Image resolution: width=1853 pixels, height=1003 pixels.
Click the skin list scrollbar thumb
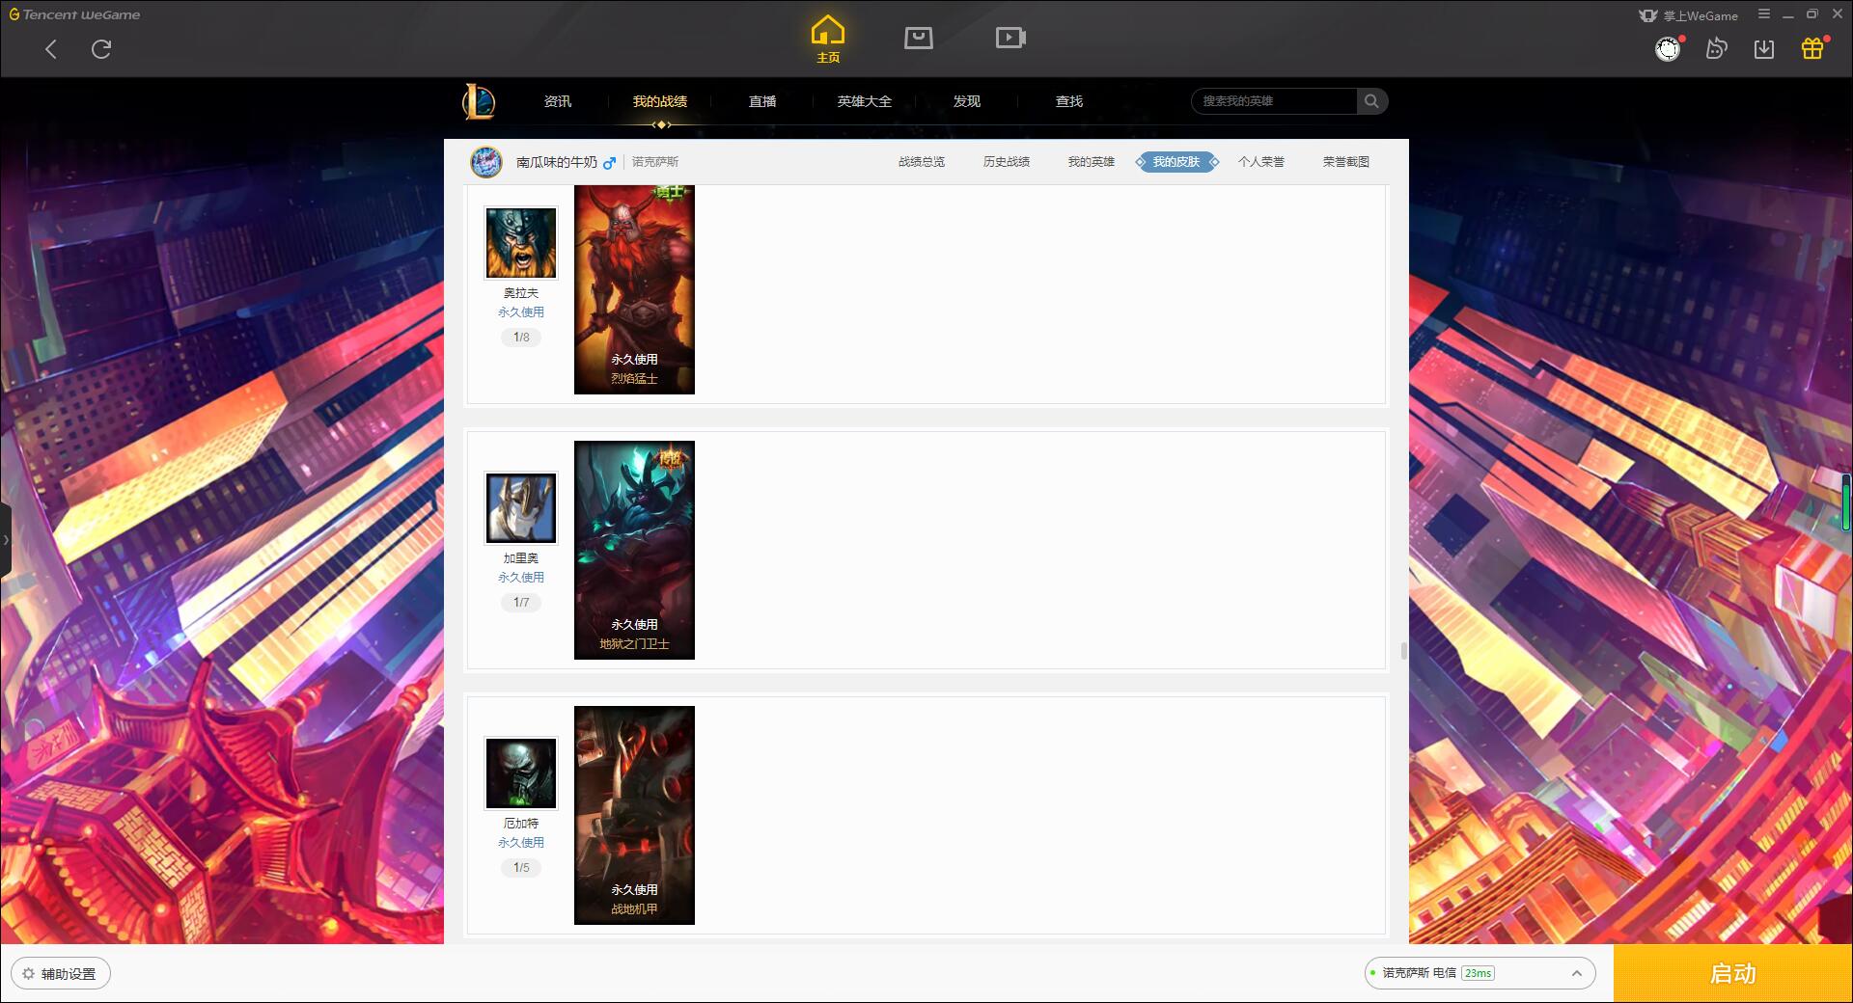tap(1403, 651)
